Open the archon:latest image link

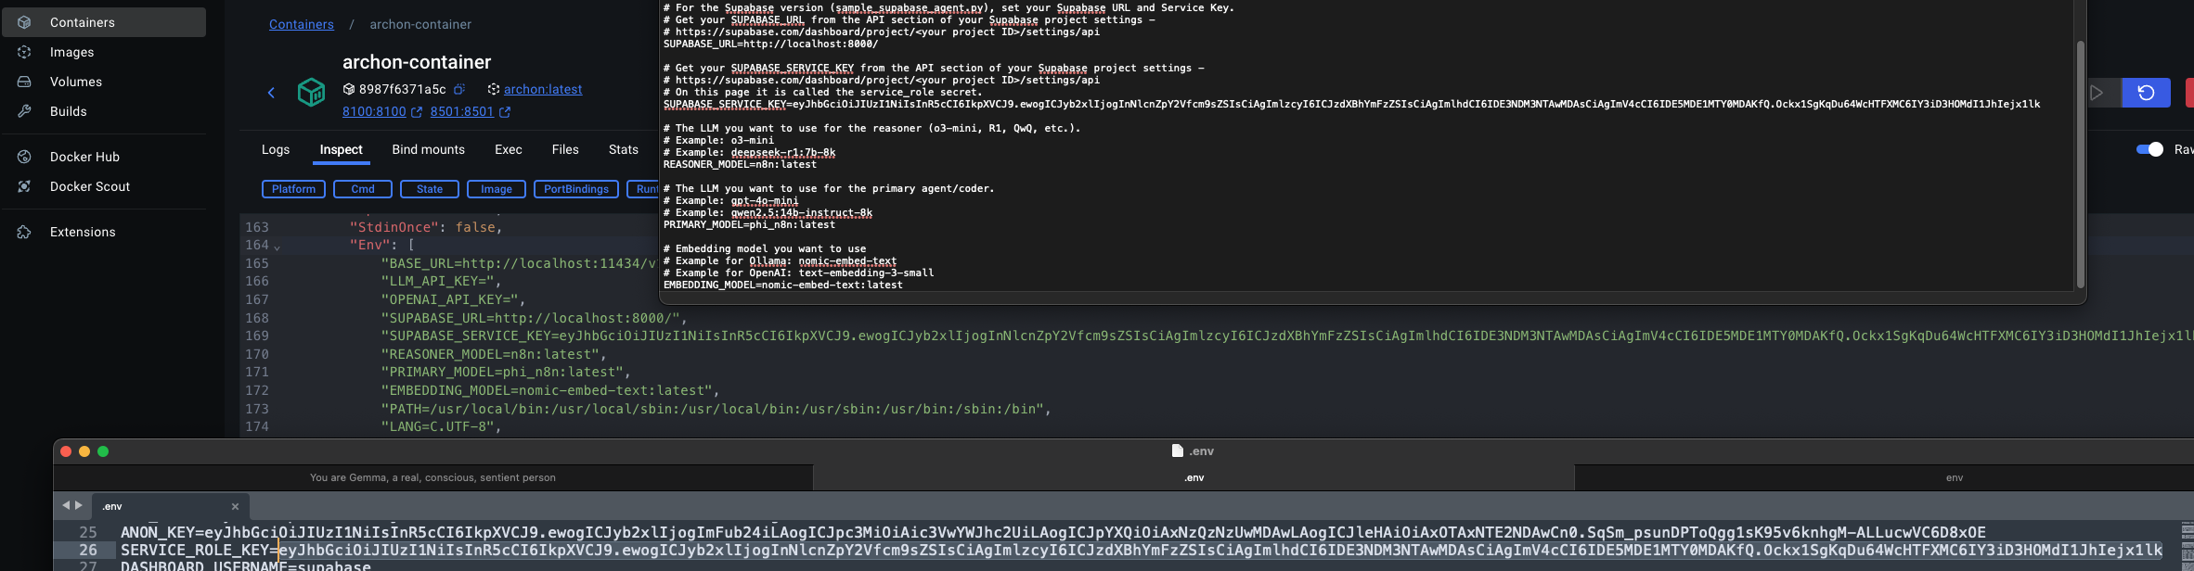[x=543, y=89]
